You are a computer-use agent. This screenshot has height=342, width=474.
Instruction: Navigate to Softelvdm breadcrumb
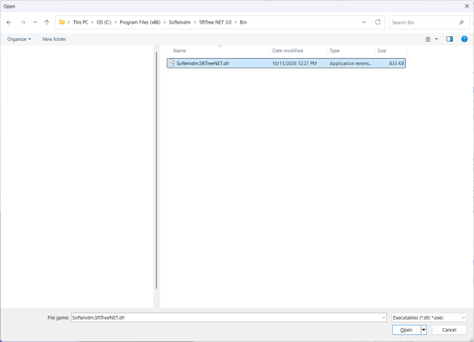pos(180,22)
